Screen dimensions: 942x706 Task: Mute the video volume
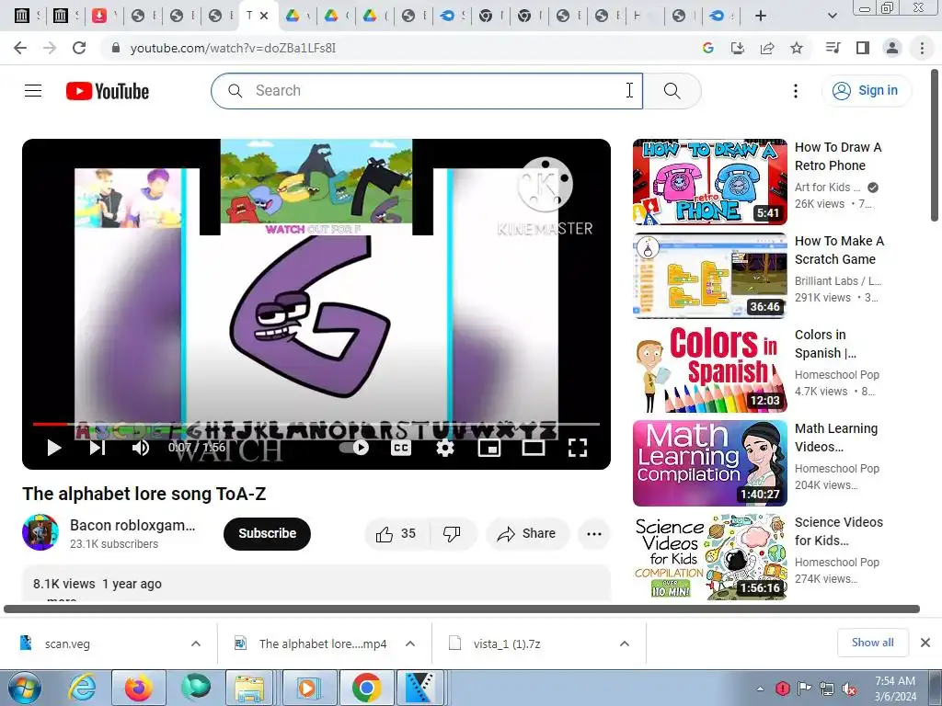(141, 448)
